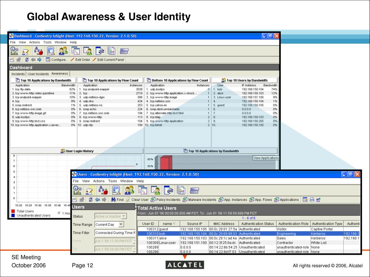Click tcp.ftp-data in Top Applications by Bandwidth
This screenshot has width=370, height=277.
point(23,89)
